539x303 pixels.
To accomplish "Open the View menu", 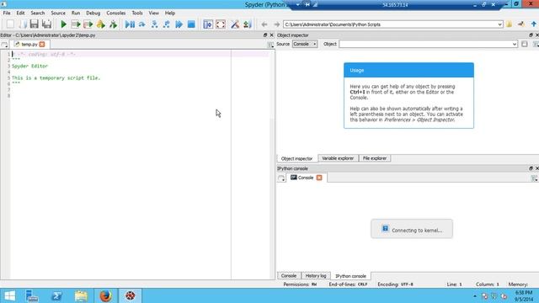I will tap(153, 13).
